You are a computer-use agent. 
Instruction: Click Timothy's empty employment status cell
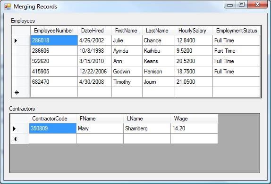tap(236, 82)
